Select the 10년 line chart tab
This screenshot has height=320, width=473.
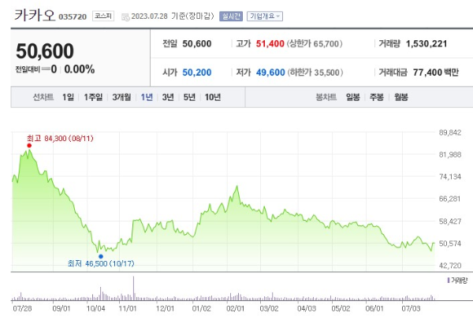213,97
